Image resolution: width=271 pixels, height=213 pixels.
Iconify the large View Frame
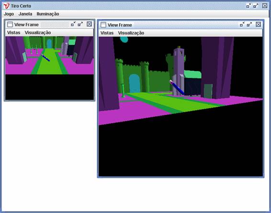click(x=242, y=24)
